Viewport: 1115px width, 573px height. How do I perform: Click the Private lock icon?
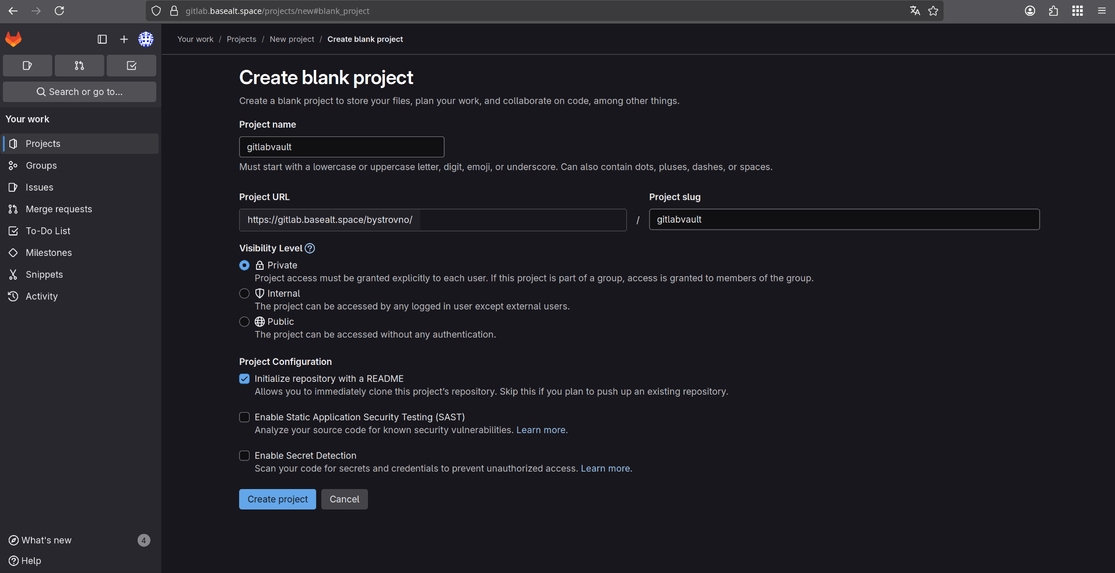[260, 265]
